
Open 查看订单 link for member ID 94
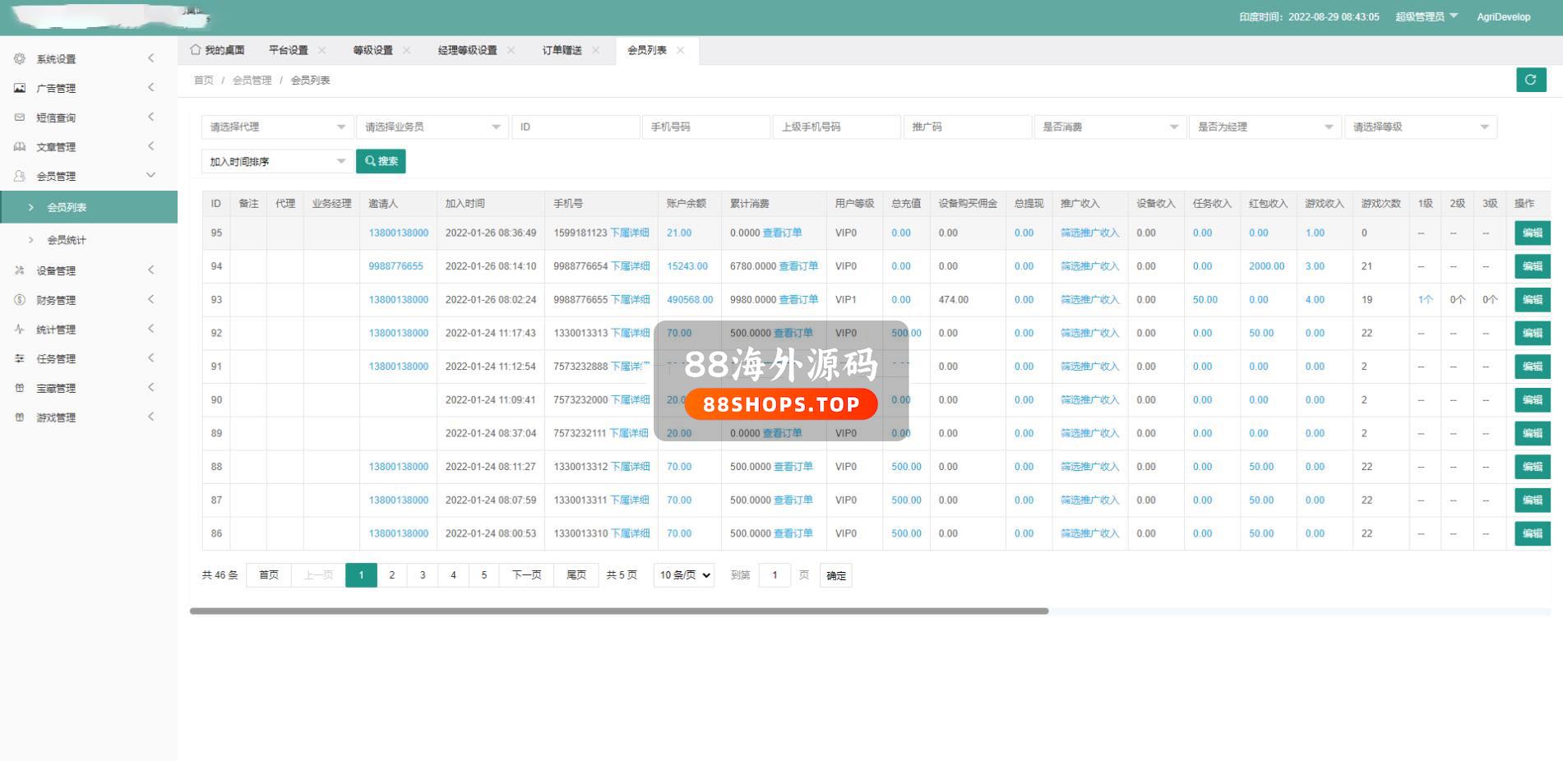pos(798,266)
